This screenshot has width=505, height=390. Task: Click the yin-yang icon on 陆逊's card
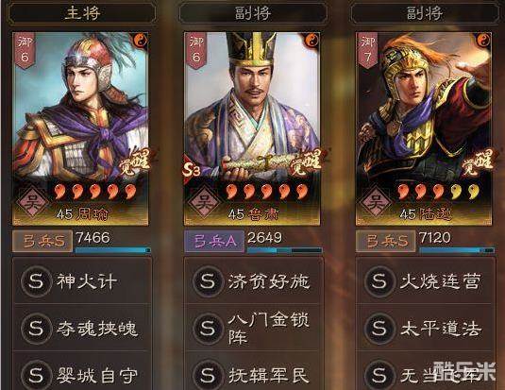pyautogui.click(x=483, y=41)
